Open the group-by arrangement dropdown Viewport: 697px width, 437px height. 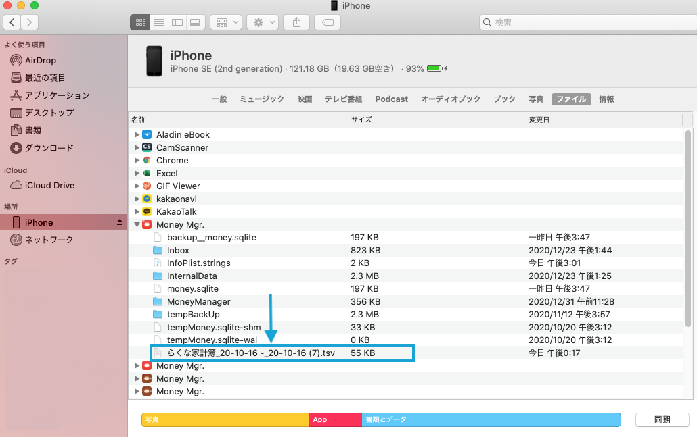tap(225, 22)
